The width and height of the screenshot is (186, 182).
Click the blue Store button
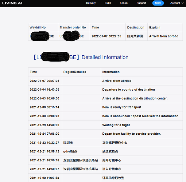[158, 3]
